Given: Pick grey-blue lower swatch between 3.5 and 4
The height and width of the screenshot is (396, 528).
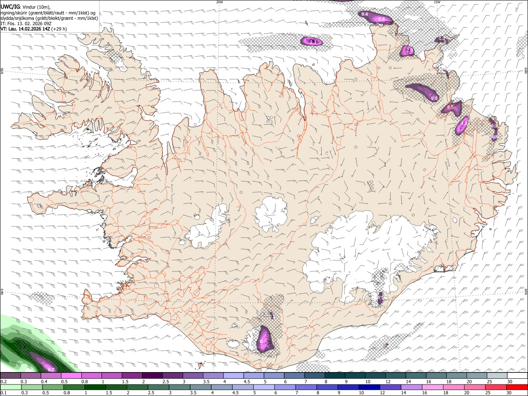Looking at the screenshot, I should click(x=200, y=387).
